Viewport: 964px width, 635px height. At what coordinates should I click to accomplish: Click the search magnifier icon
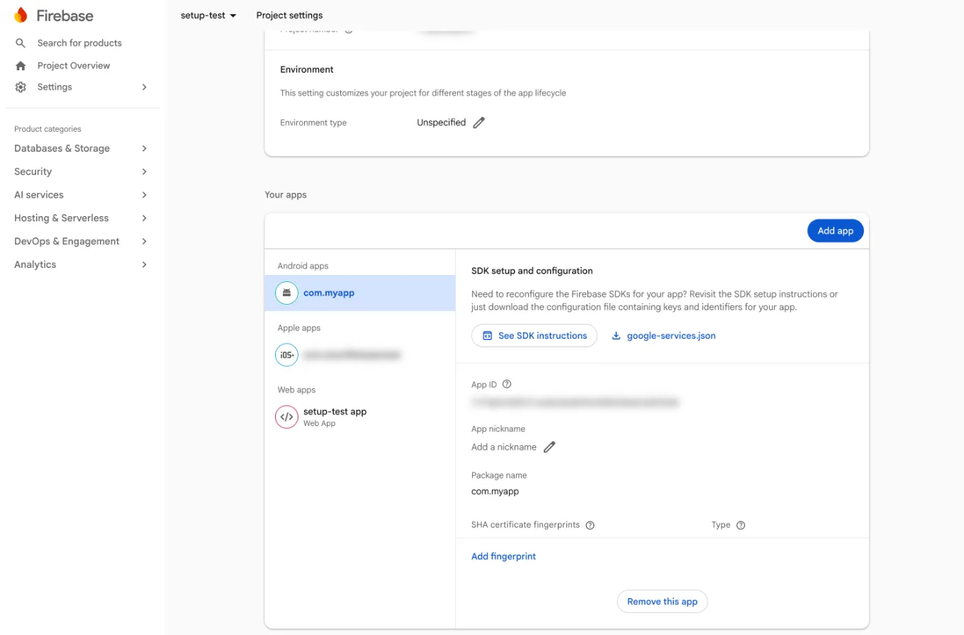[x=21, y=43]
